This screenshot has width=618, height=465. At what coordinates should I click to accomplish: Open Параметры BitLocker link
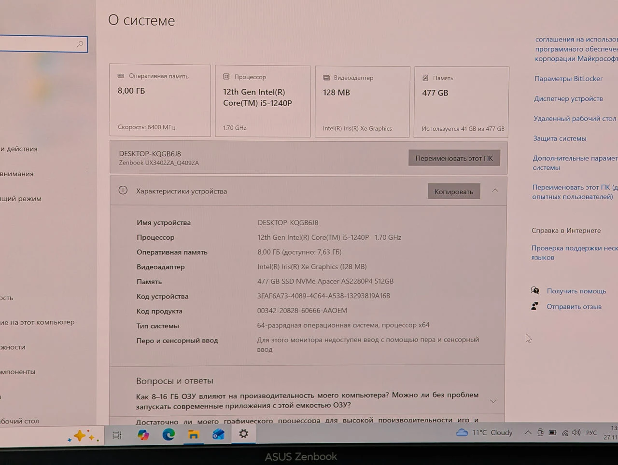(568, 79)
